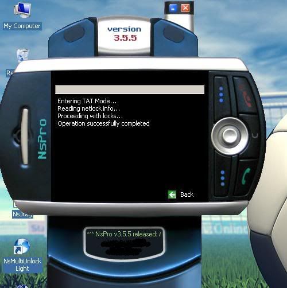Select 'Reading netlock info...' log line

(89, 108)
